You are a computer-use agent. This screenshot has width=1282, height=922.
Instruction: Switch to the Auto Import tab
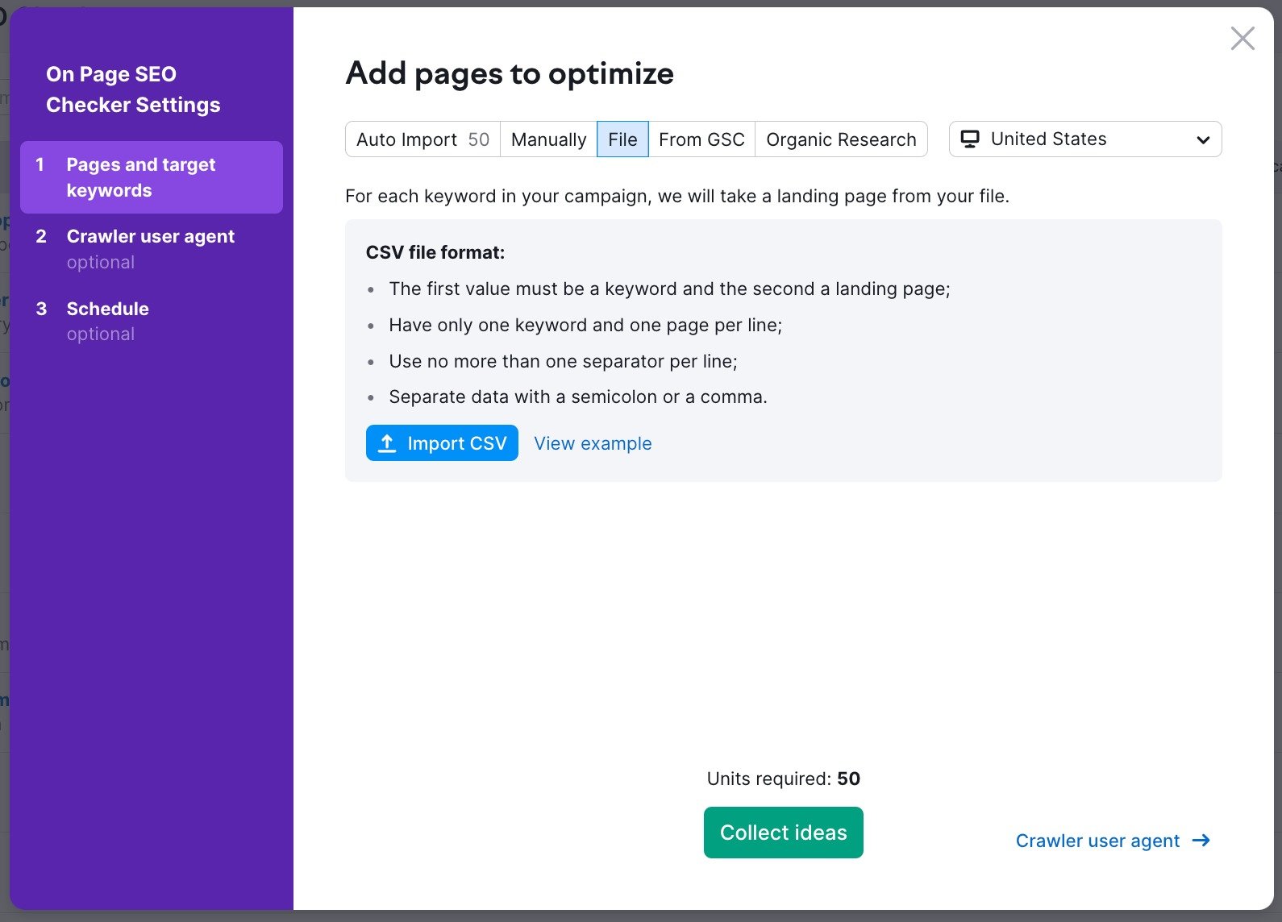click(x=422, y=139)
